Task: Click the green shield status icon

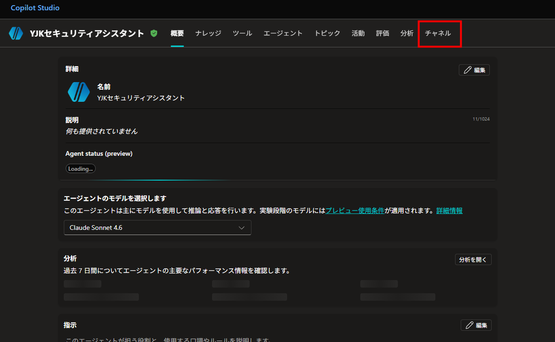Action: [153, 33]
